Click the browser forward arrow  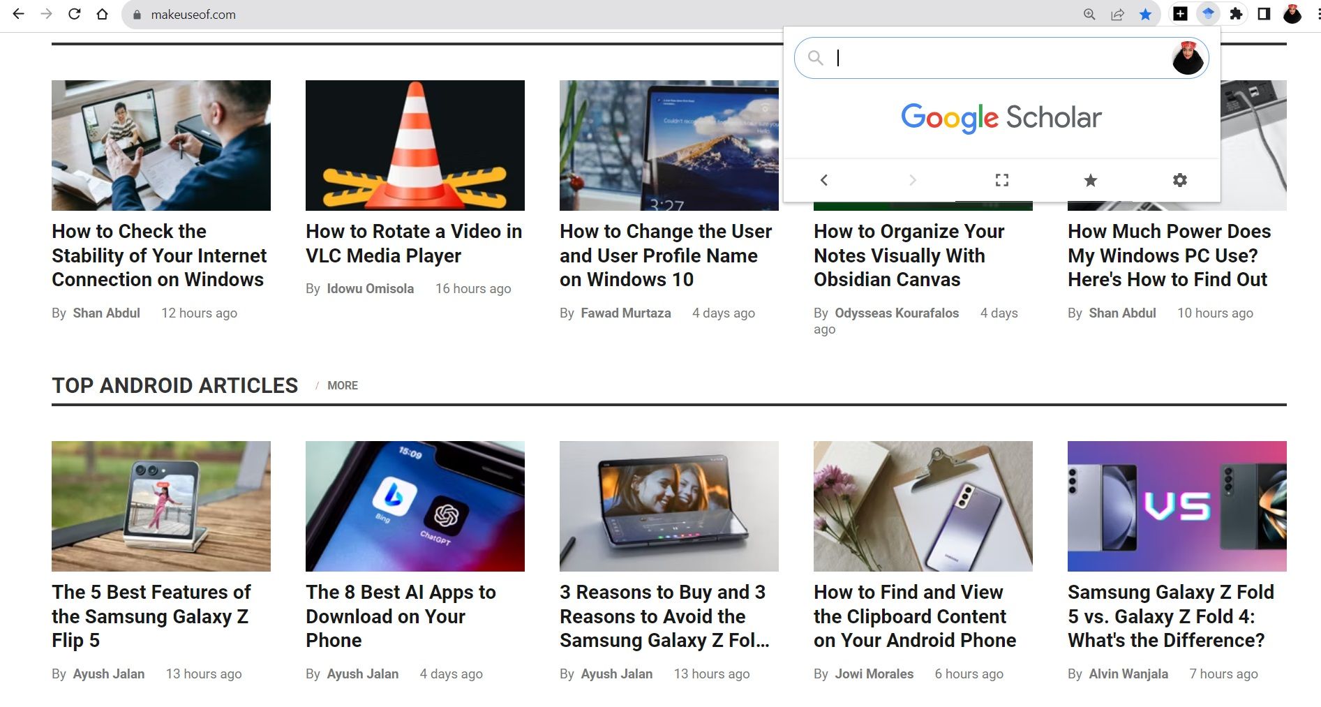47,14
